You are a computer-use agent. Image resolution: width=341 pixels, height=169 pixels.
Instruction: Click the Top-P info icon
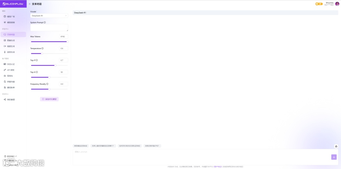[x=37, y=60]
